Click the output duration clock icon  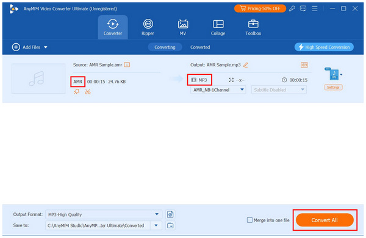284,80
